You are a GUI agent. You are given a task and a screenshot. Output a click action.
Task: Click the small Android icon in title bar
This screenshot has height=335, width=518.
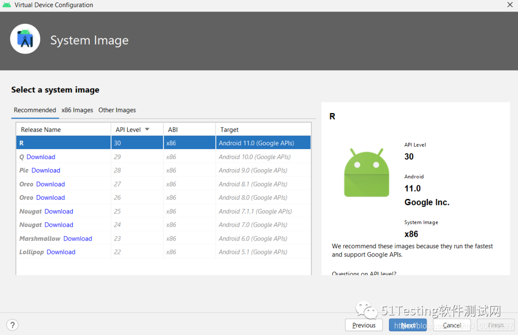(x=7, y=5)
